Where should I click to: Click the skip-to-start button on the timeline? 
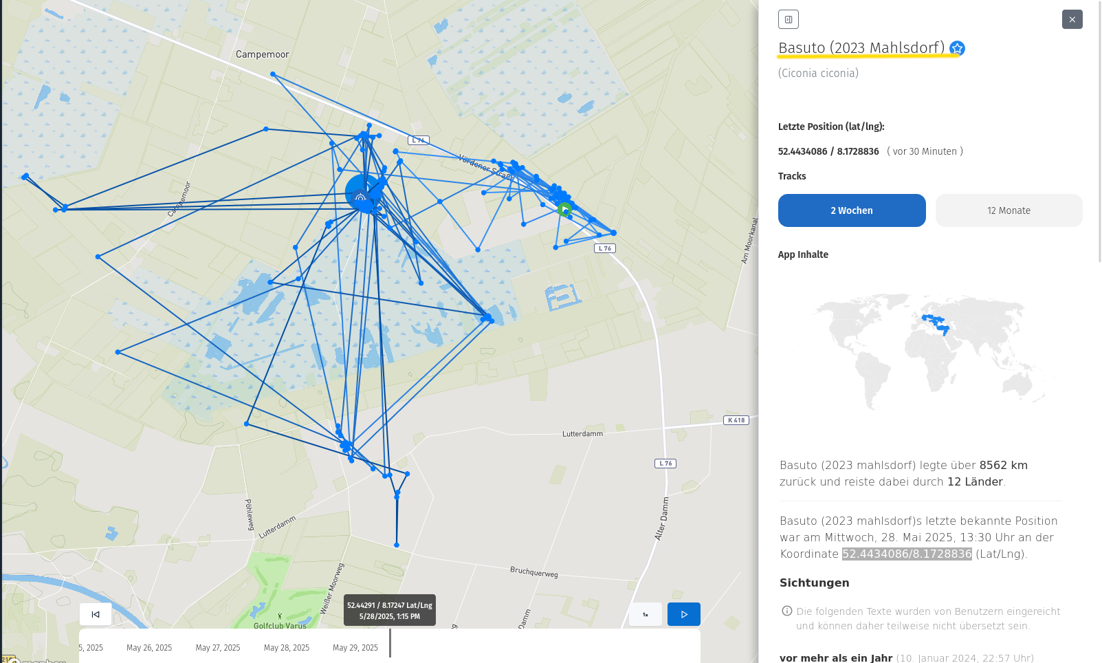coord(96,614)
